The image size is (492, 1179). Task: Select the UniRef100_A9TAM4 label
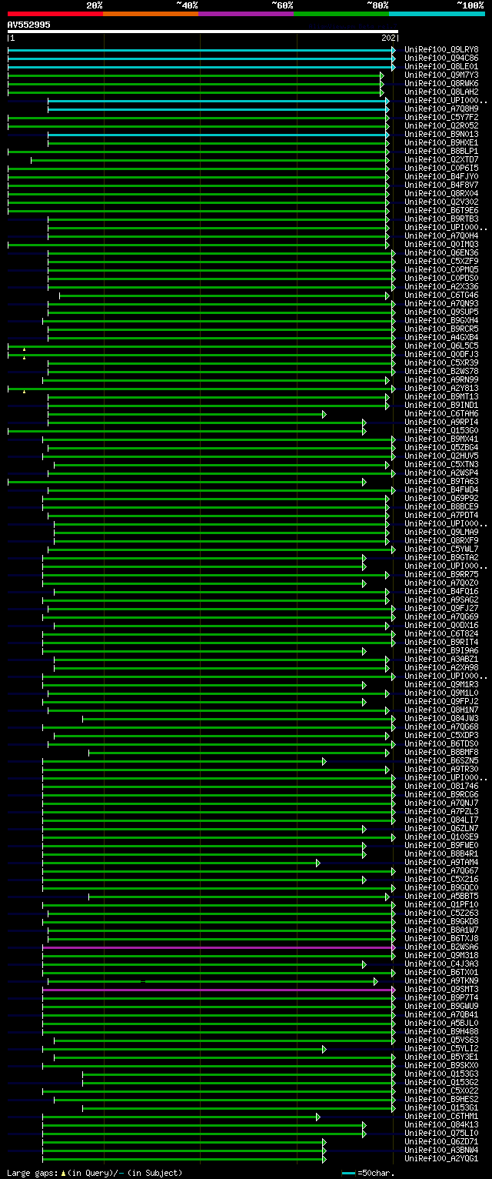[441, 862]
